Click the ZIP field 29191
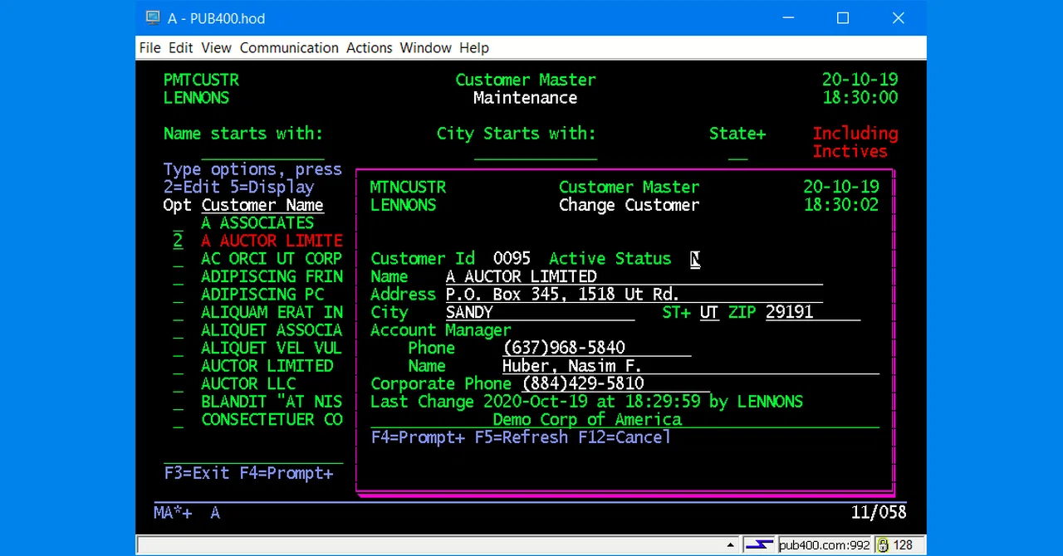This screenshot has width=1063, height=556. coord(813,312)
